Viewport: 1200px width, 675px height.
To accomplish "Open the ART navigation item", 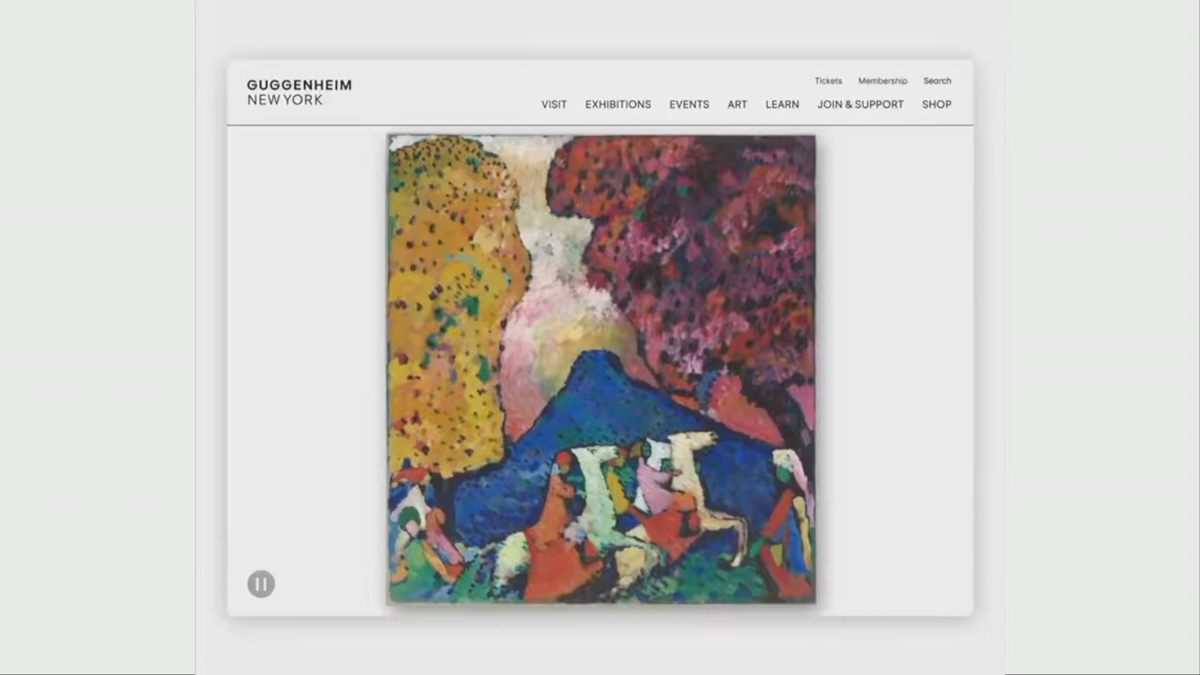I will click(737, 104).
